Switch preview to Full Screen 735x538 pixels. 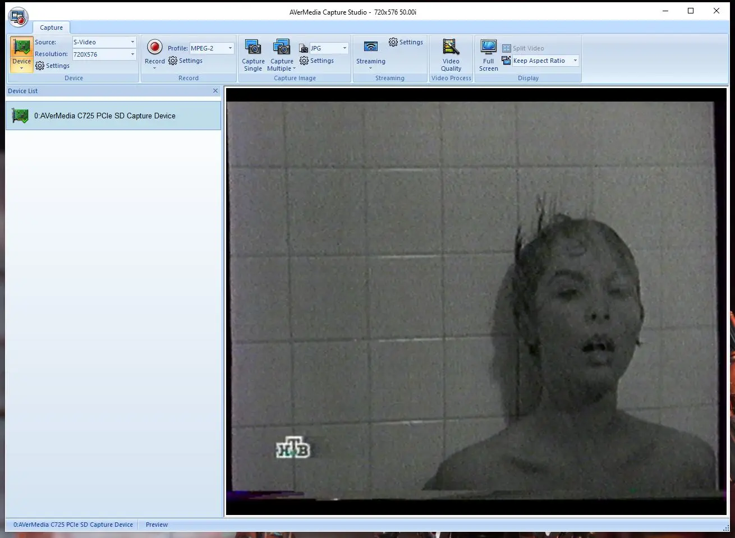(x=489, y=56)
